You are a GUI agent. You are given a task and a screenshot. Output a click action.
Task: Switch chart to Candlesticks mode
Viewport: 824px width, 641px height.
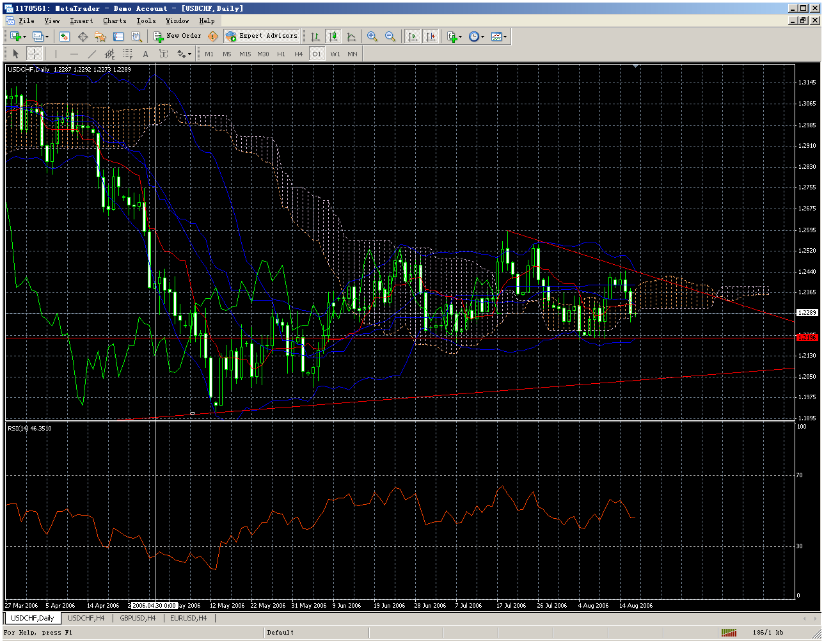333,36
